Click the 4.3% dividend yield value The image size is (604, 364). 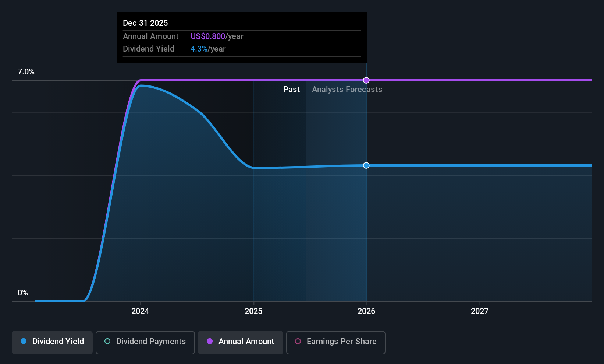tap(199, 49)
